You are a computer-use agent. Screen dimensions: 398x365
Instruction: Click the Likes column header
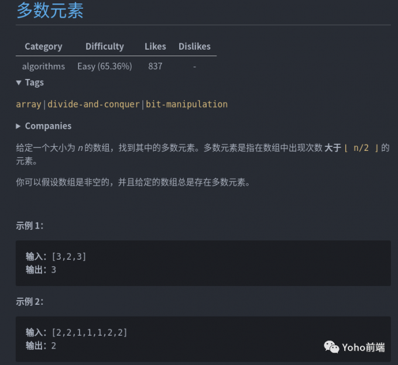pos(155,46)
